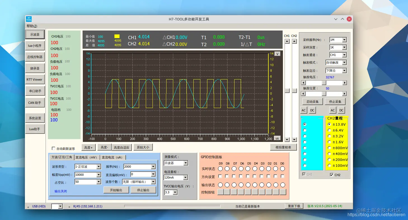Click right arrow of 触发电压 slider
Viewport: 408px width, 220px height.
[345, 83]
